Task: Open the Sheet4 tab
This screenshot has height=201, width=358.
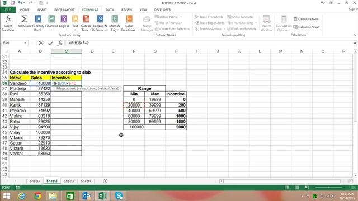Action: tap(86, 181)
